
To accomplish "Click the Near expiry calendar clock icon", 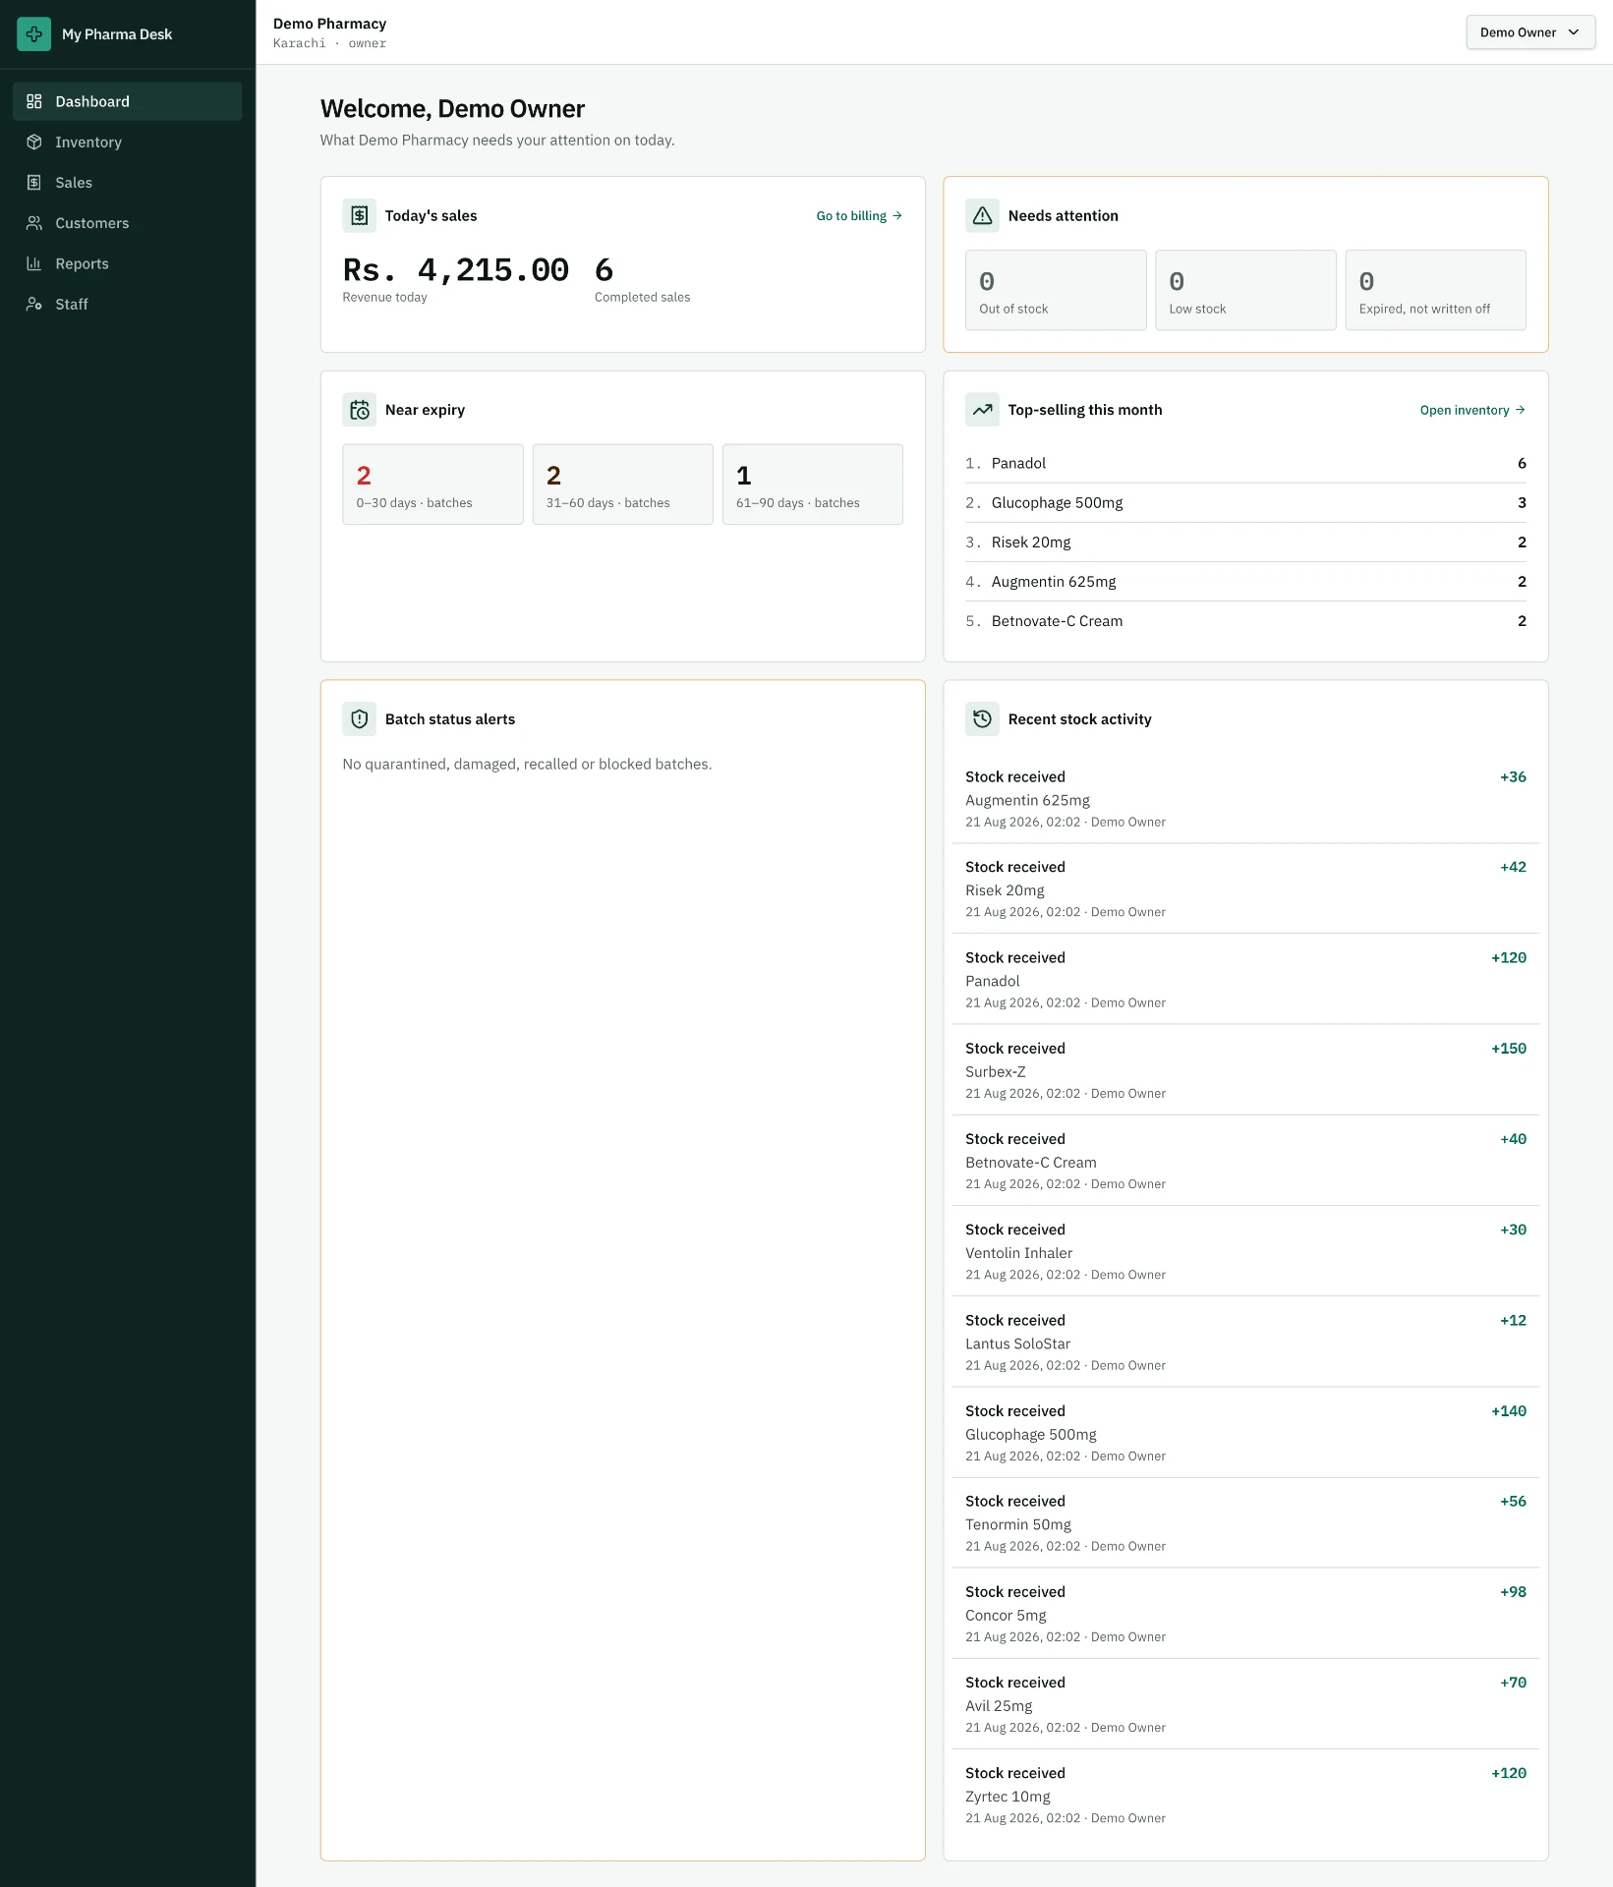I will 360,410.
